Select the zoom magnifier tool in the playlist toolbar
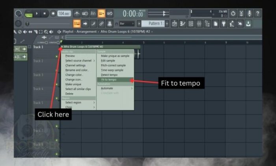276x166 pixels. [x=46, y=32]
